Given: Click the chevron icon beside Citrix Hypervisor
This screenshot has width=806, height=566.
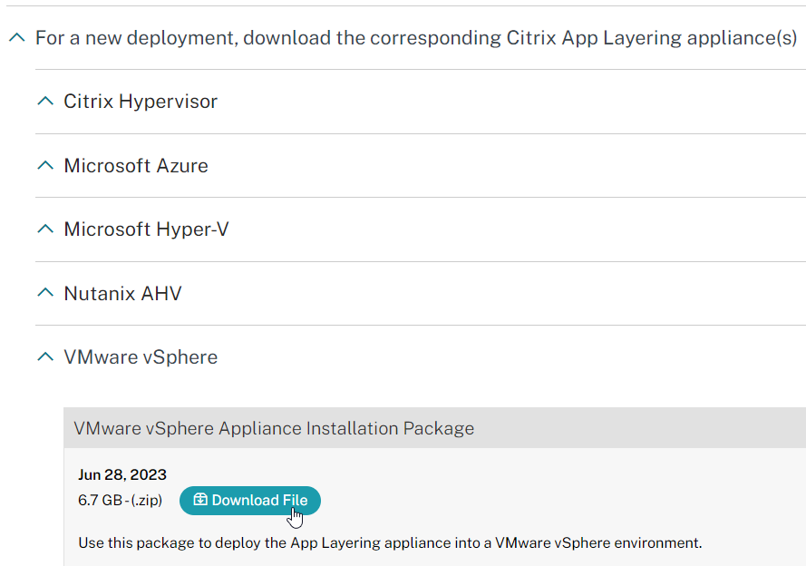Looking at the screenshot, I should 45,102.
